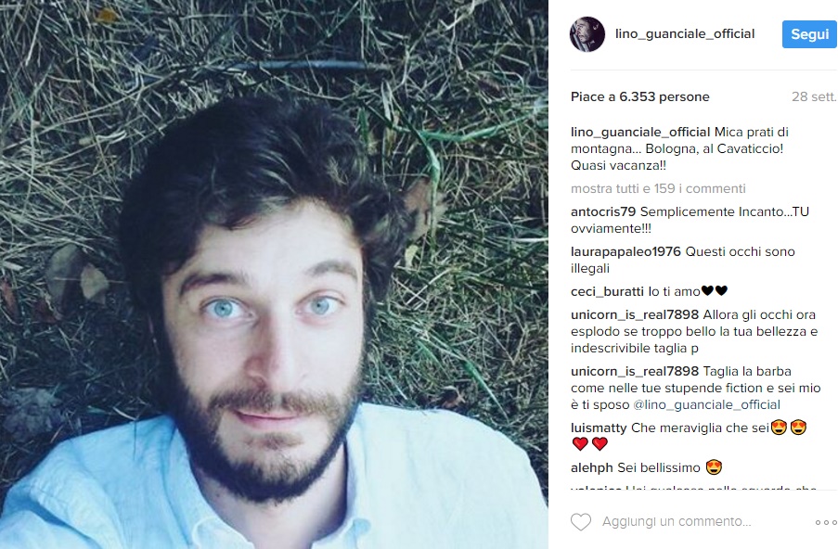Click the Aggiungi un commento field
This screenshot has height=549, width=838.
pos(677,521)
